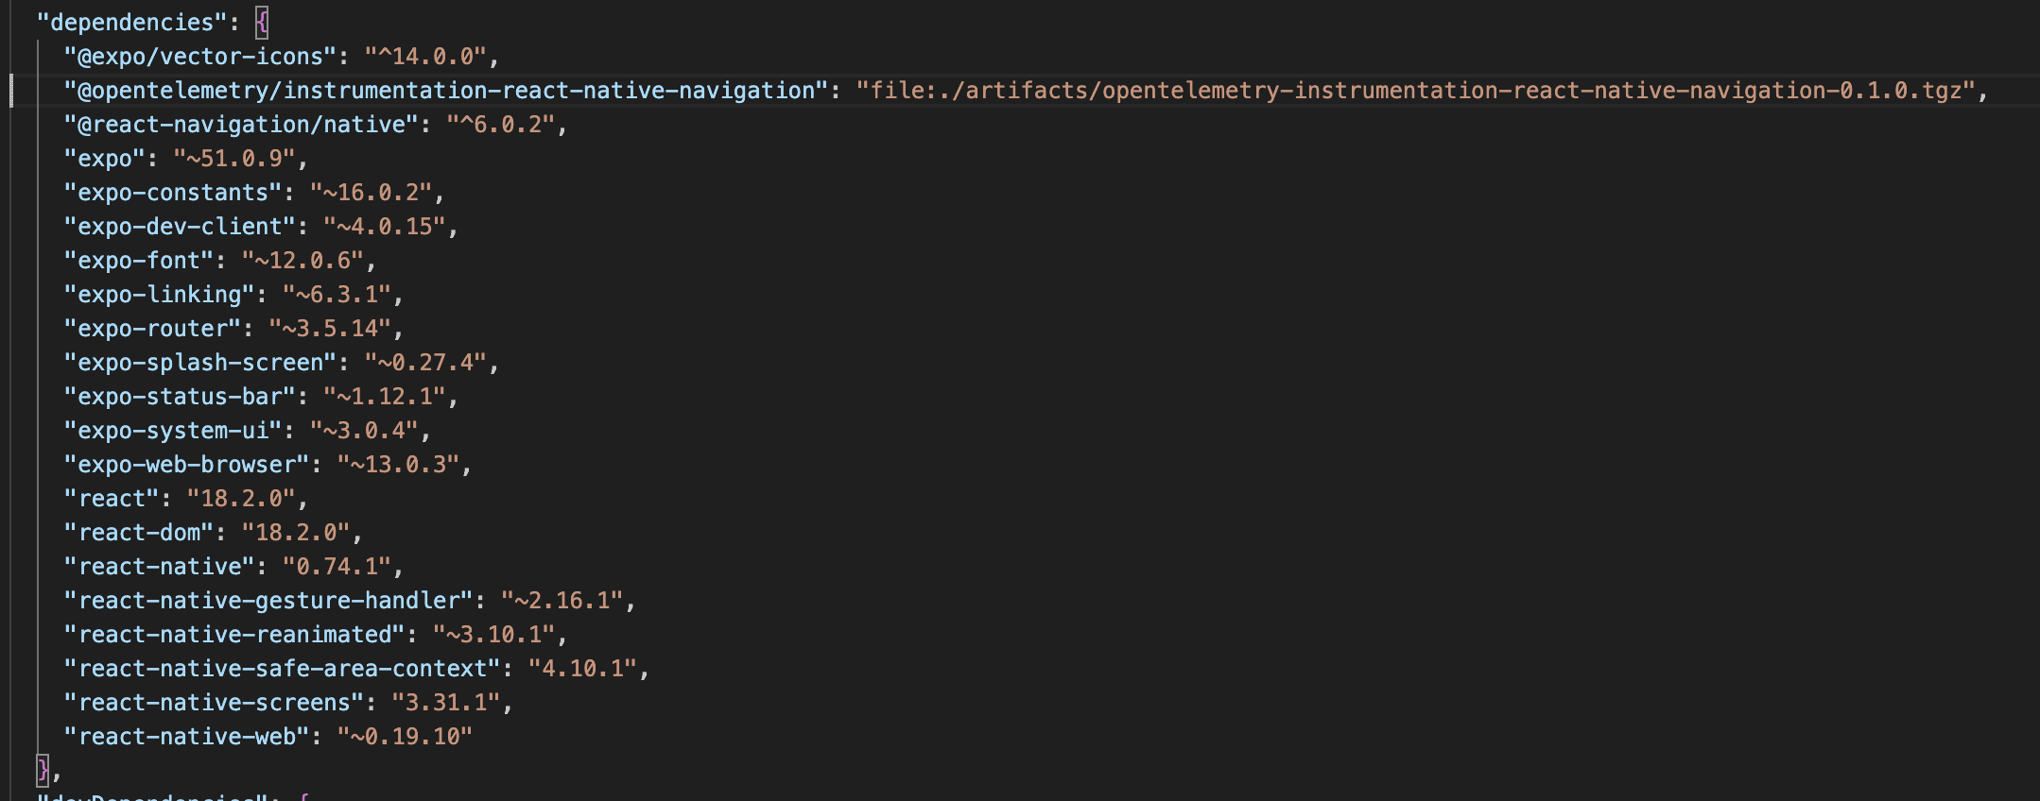Click the "@react-navigation/native" key

(241, 125)
